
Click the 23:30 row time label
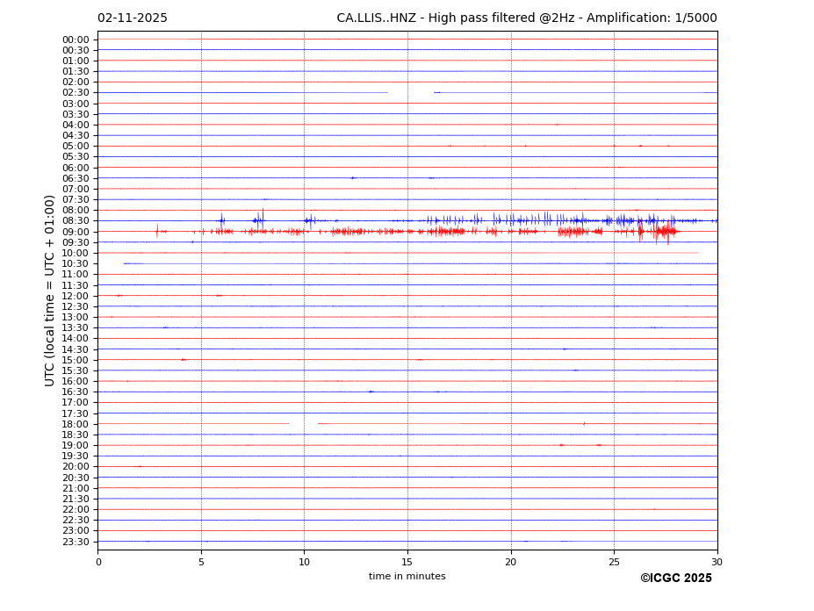[x=75, y=542]
